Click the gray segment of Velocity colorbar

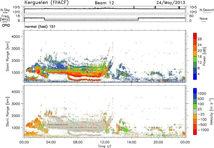click(x=195, y=112)
